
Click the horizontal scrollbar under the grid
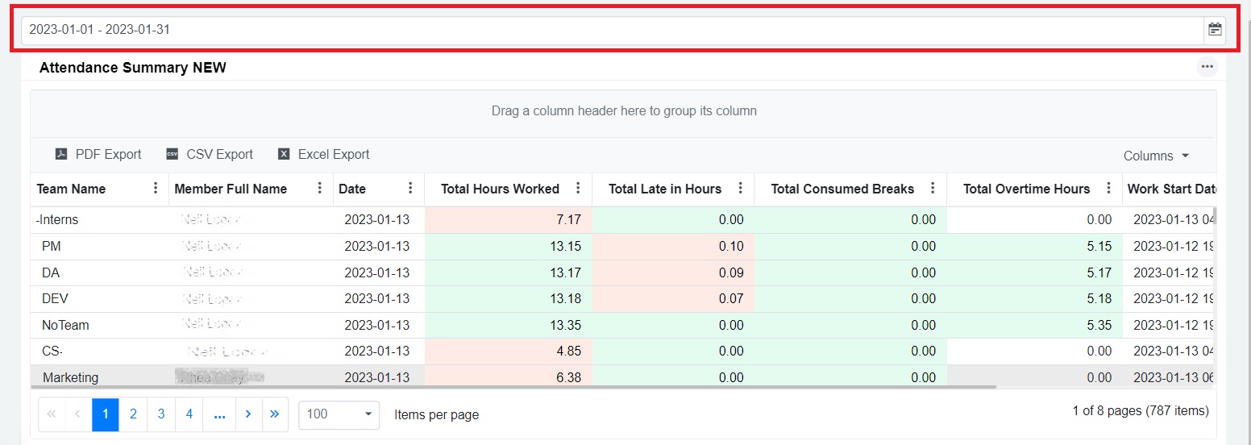pos(516,387)
